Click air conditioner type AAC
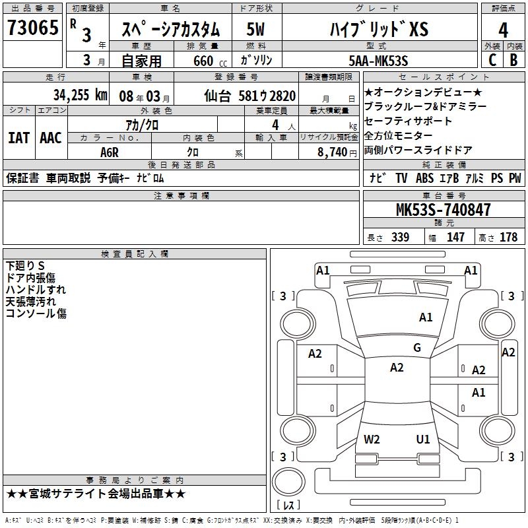 click(51, 138)
